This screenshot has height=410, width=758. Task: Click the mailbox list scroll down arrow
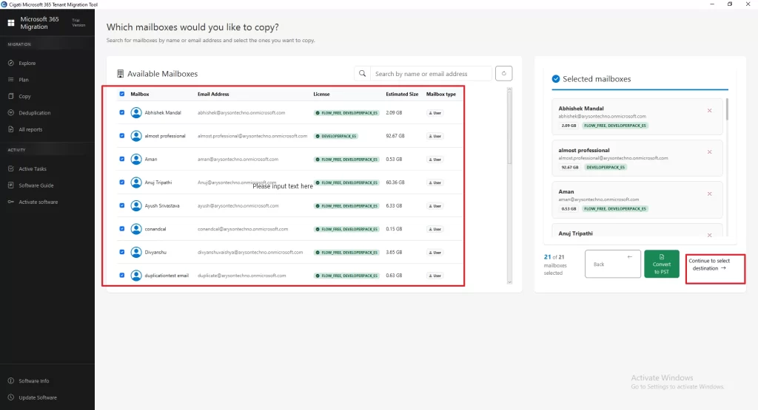[509, 281]
